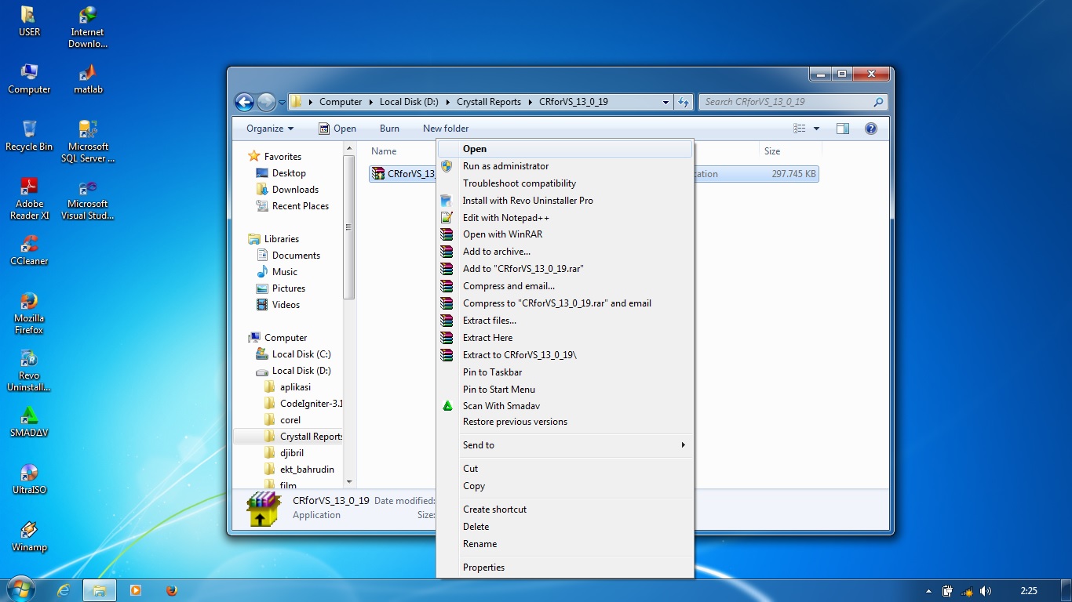Select Add to archive... entry

tap(565, 252)
